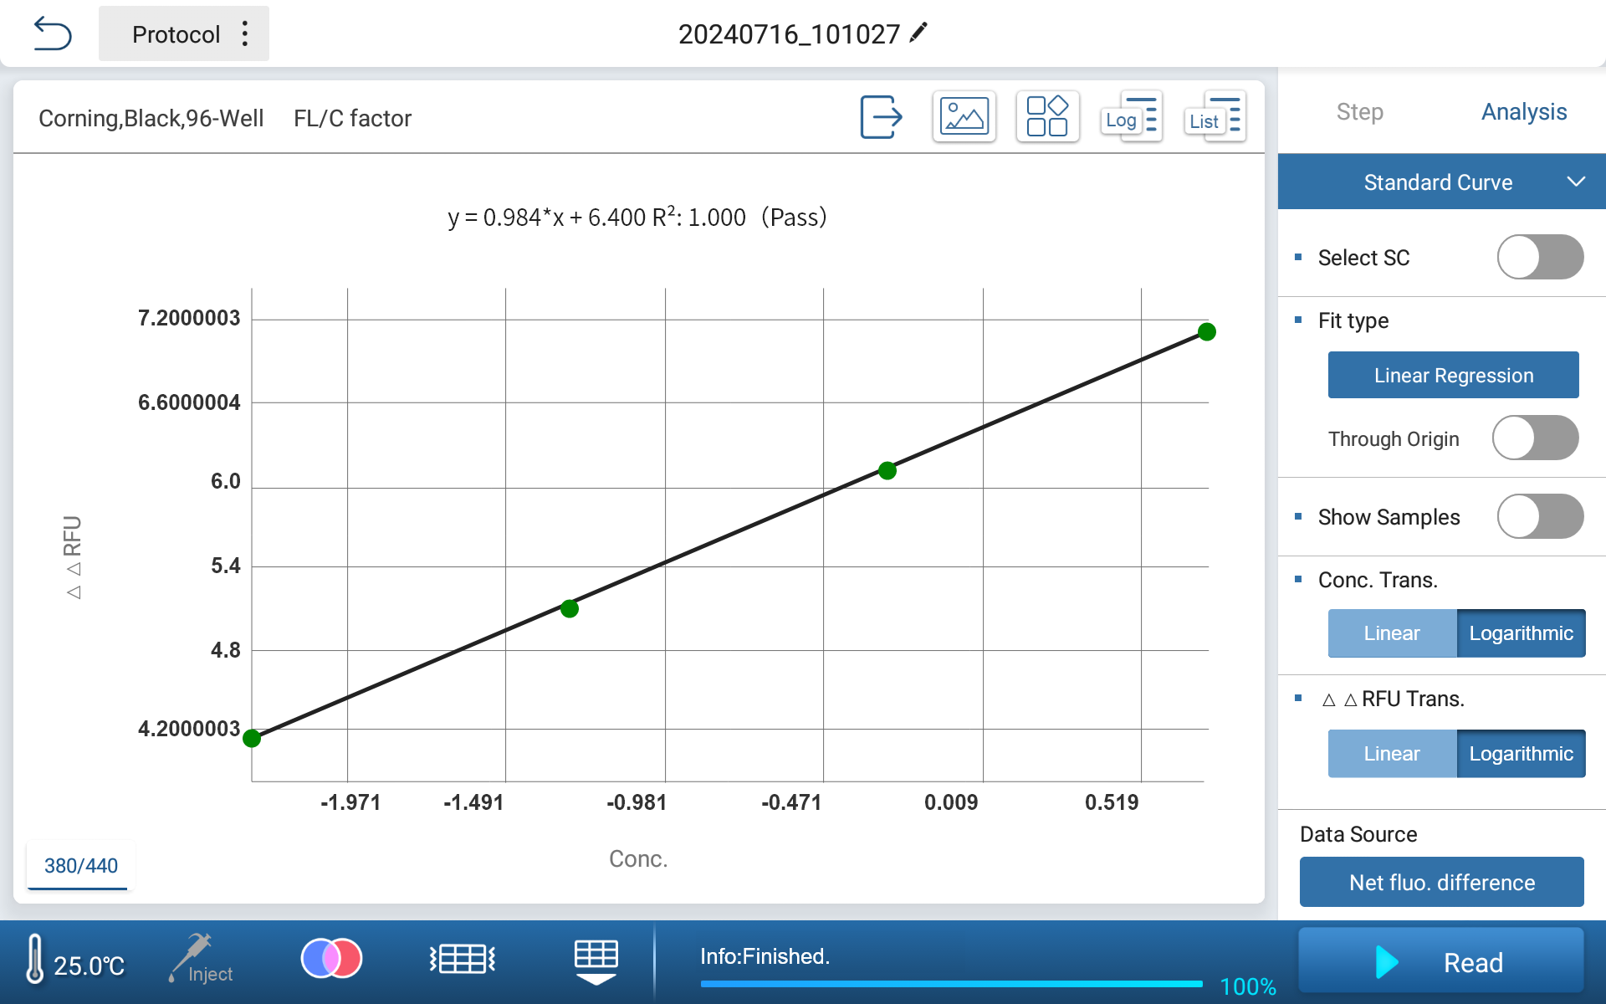Open the List view icon
This screenshot has height=1004, width=1606.
[x=1215, y=116]
